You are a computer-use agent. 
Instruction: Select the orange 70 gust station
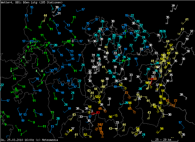[x=100, y=129]
